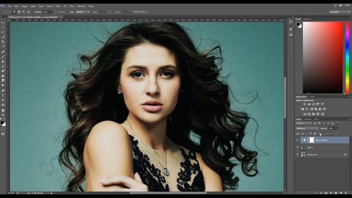Open the Filter menu
This screenshot has height=198, width=352.
click(58, 6)
